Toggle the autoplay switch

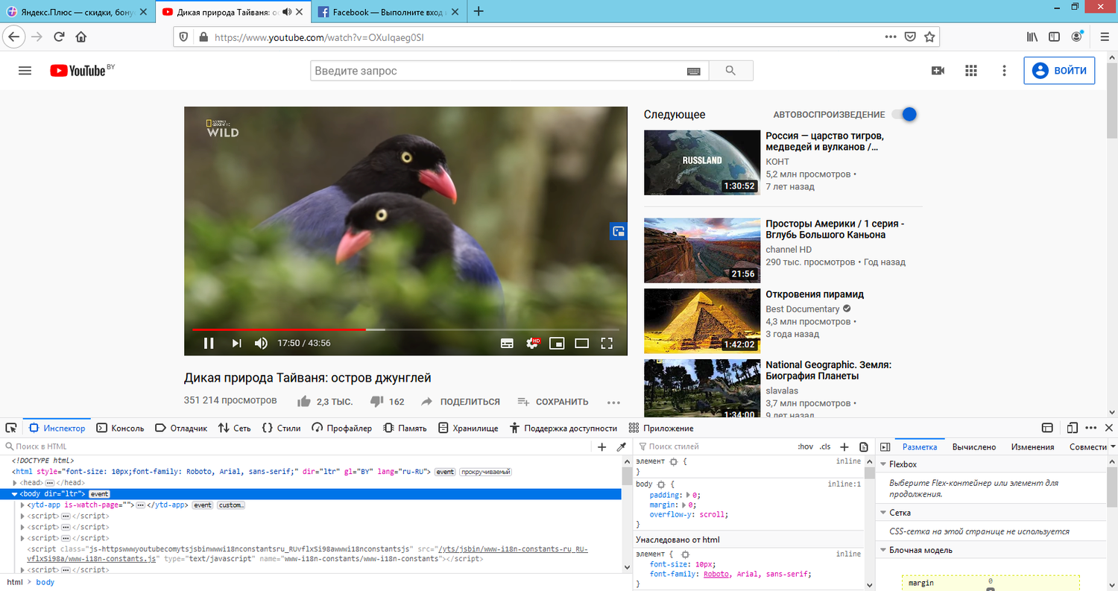click(x=904, y=114)
